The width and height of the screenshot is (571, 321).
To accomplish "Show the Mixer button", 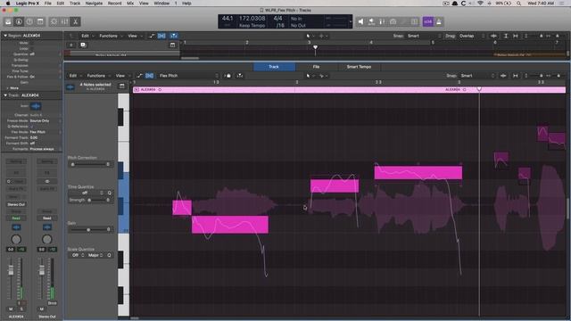I will coord(64,21).
